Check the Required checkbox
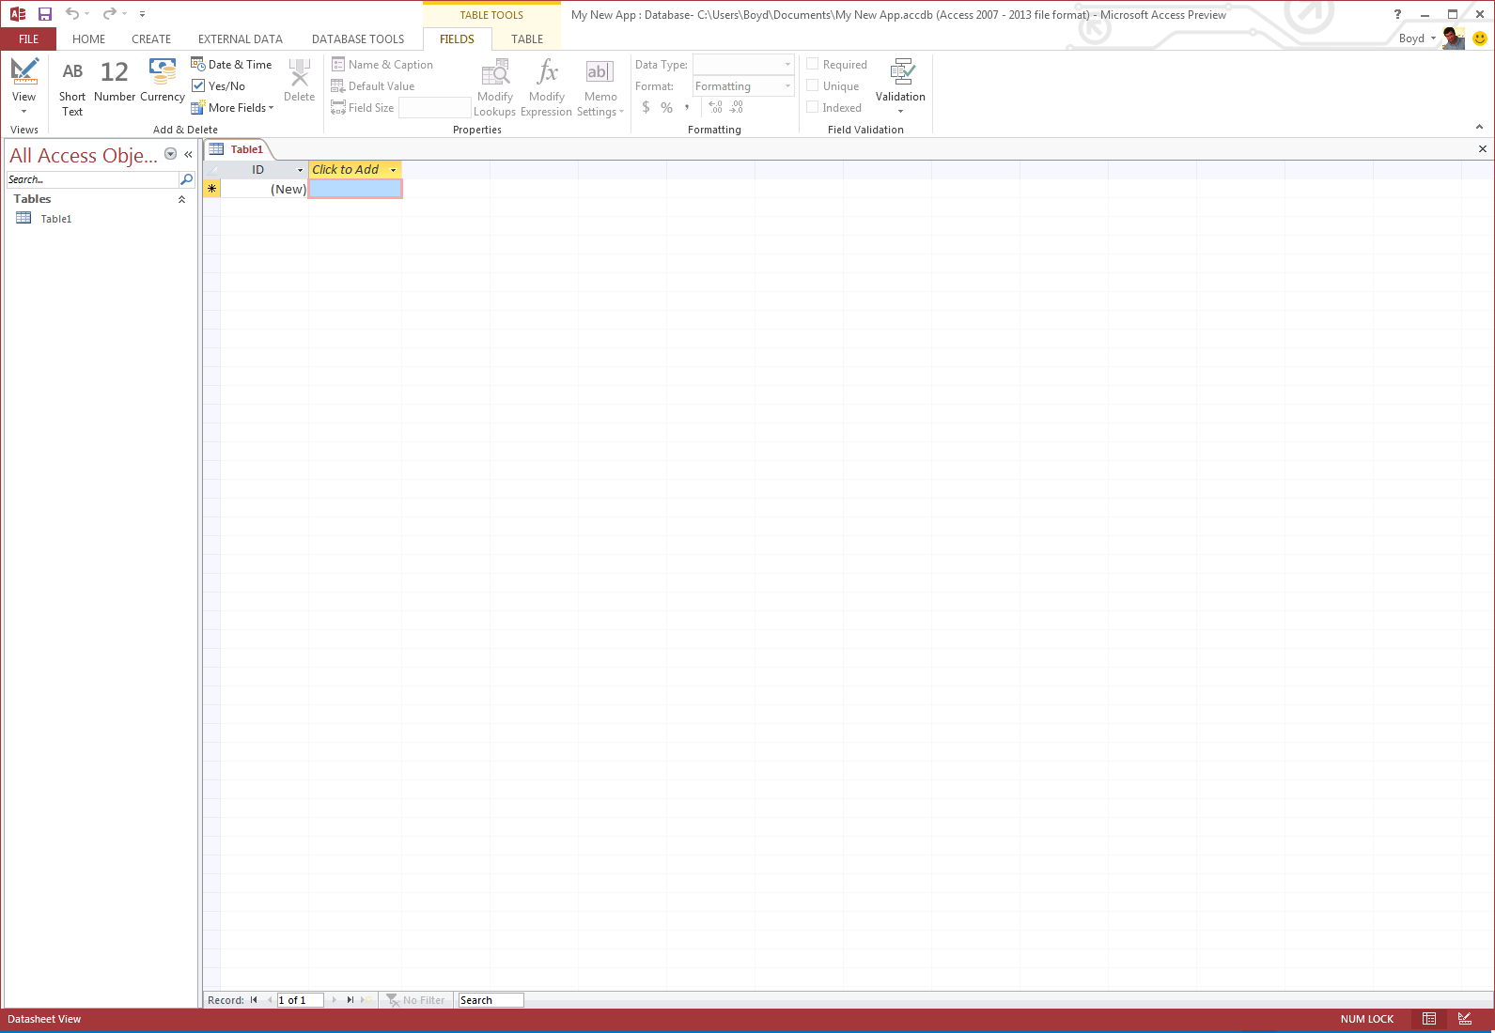 pos(813,64)
